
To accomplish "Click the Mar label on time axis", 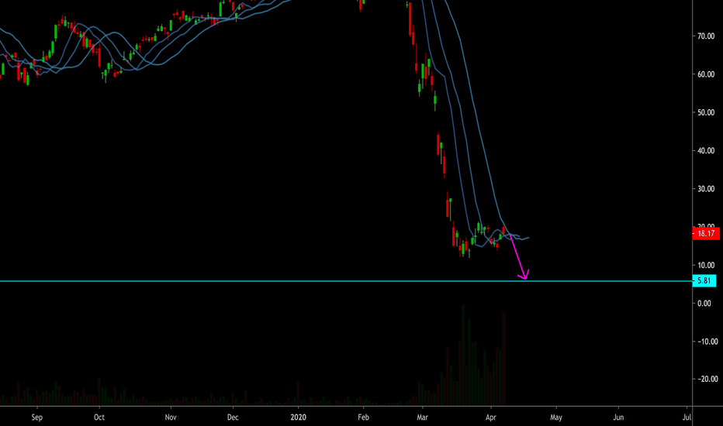I will (x=422, y=417).
